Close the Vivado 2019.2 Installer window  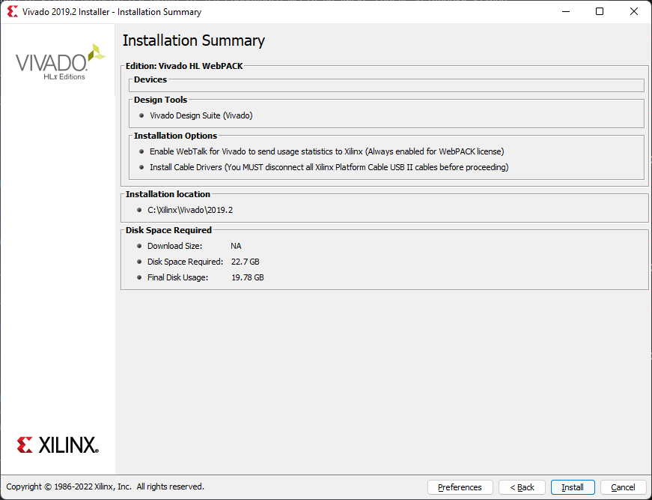633,12
